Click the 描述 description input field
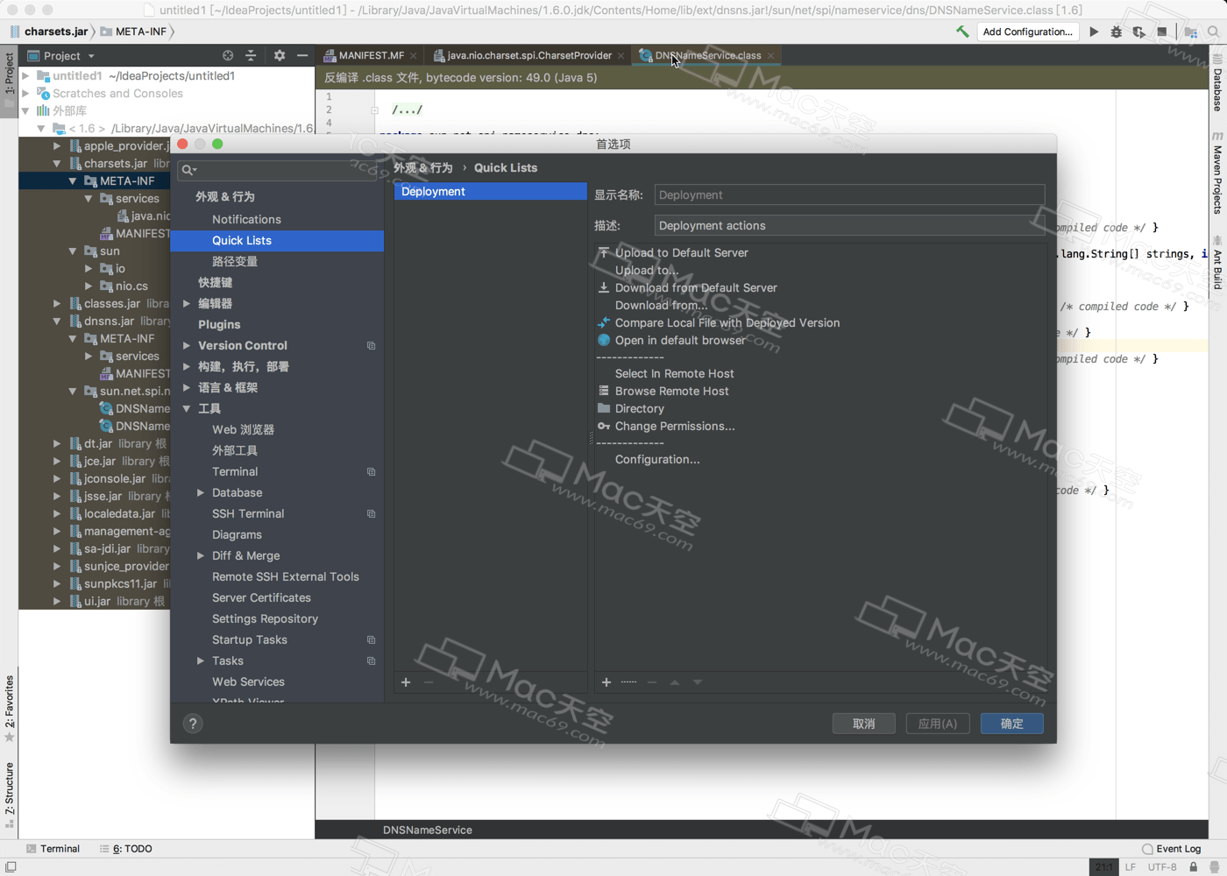The width and height of the screenshot is (1227, 876). (x=849, y=225)
